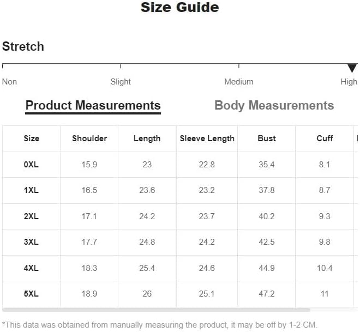Viewport: 360px width, 332px height.
Task: Select the Product Measurements tab
Action: pos(93,106)
